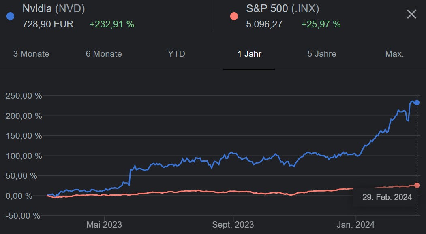Switch to the 3 Monate range
The height and width of the screenshot is (234, 426).
(x=31, y=54)
